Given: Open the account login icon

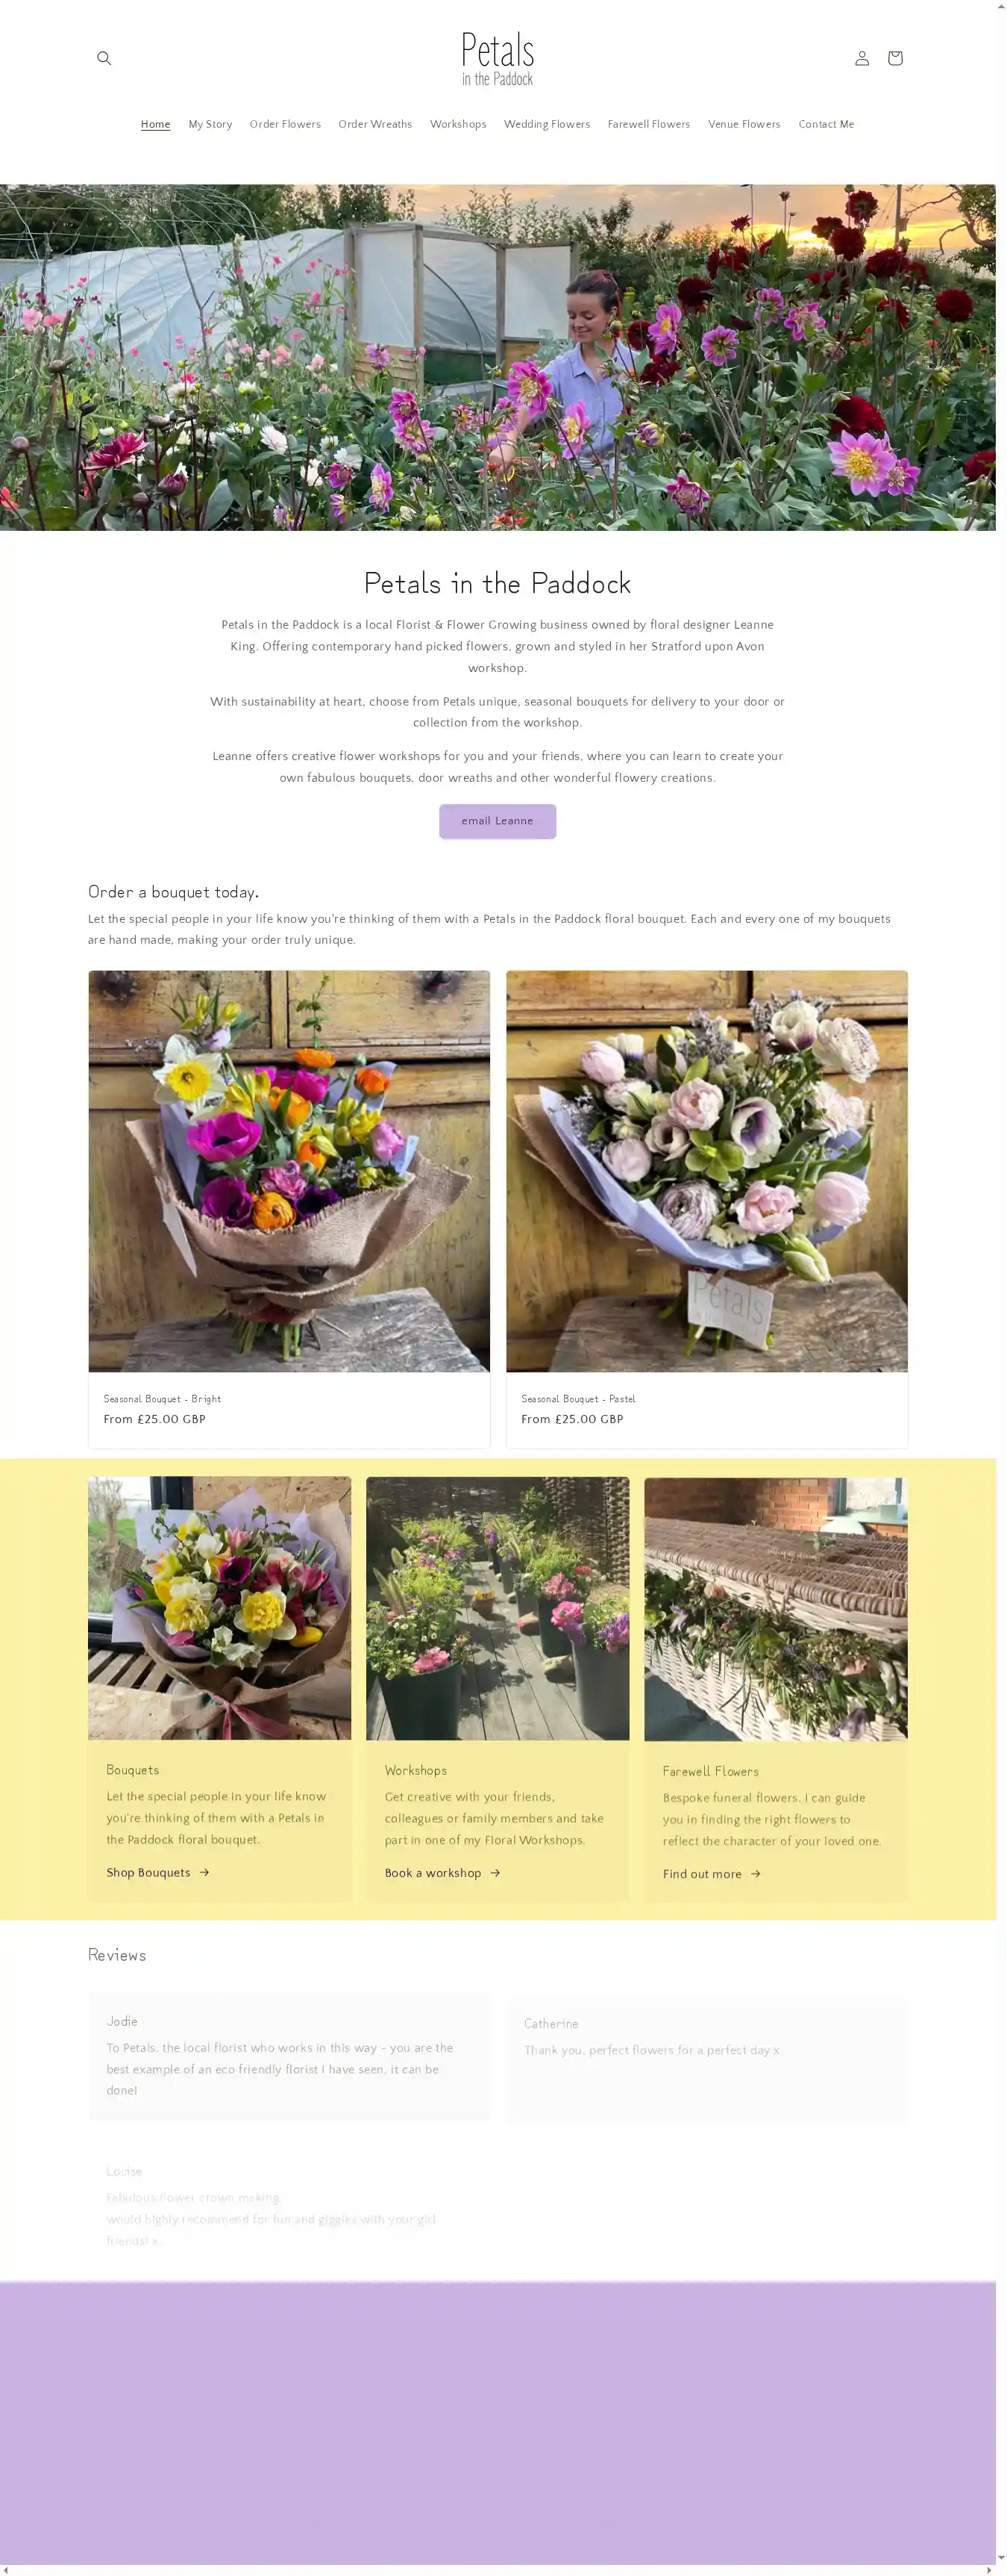Looking at the screenshot, I should (x=861, y=58).
